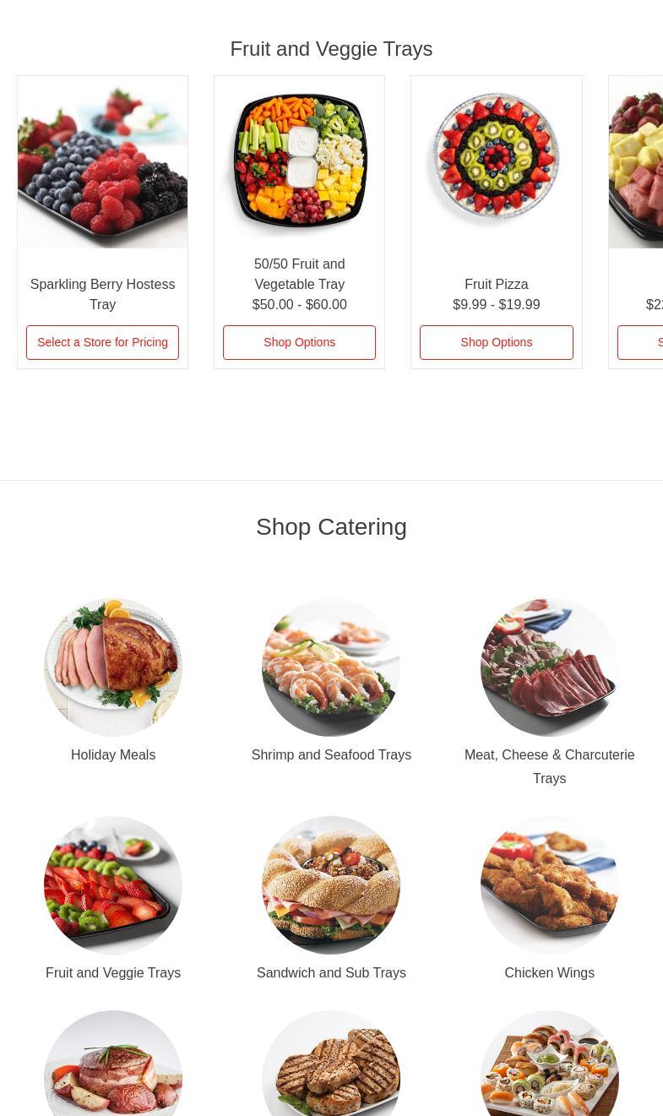Click Select a Store for Pricing button

pos(102,342)
